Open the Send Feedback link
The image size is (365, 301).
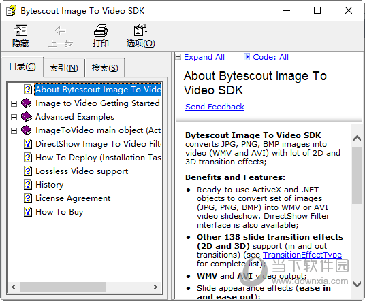(215, 107)
